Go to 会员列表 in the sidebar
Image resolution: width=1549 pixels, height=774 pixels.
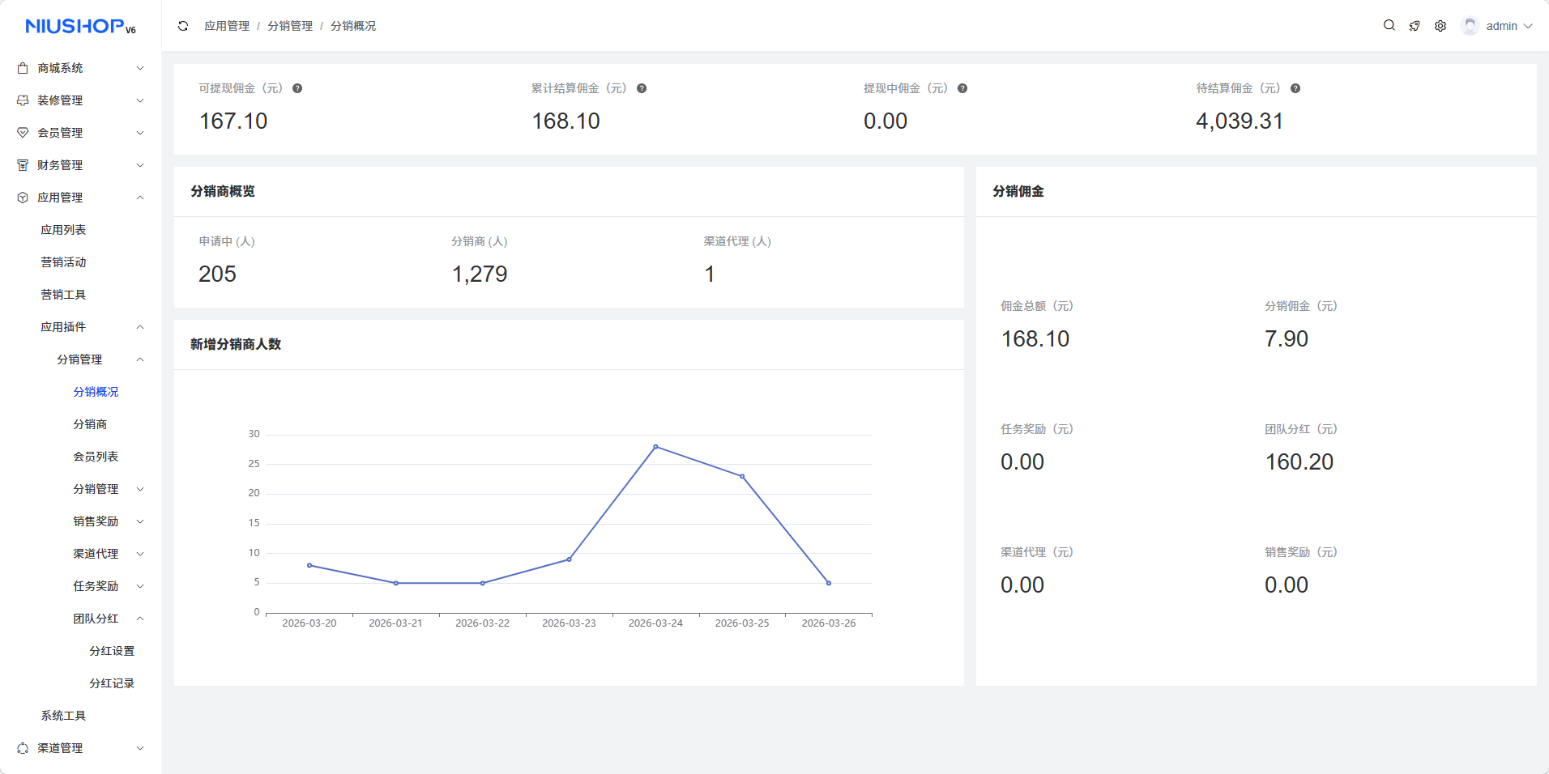96,457
